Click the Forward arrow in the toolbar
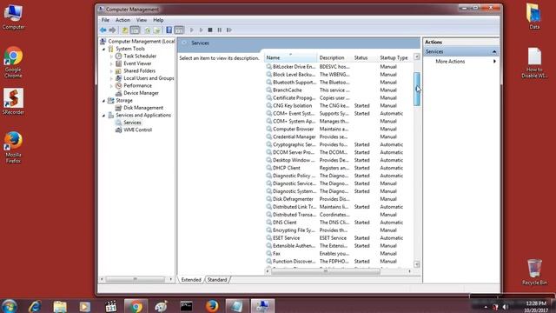556x313 pixels. point(112,30)
